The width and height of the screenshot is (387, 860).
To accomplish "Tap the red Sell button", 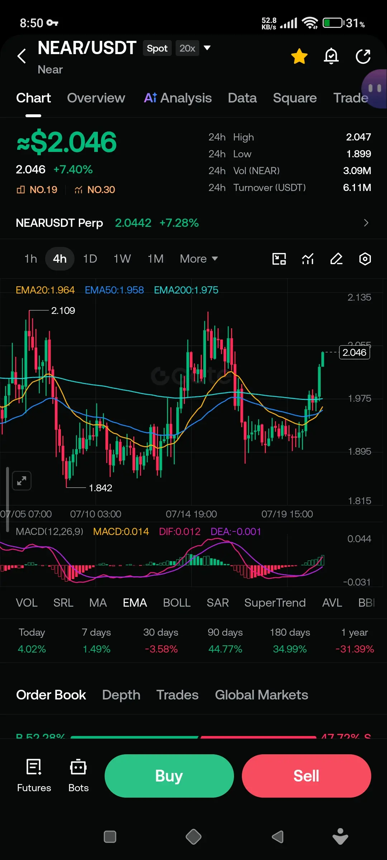I will click(x=306, y=776).
